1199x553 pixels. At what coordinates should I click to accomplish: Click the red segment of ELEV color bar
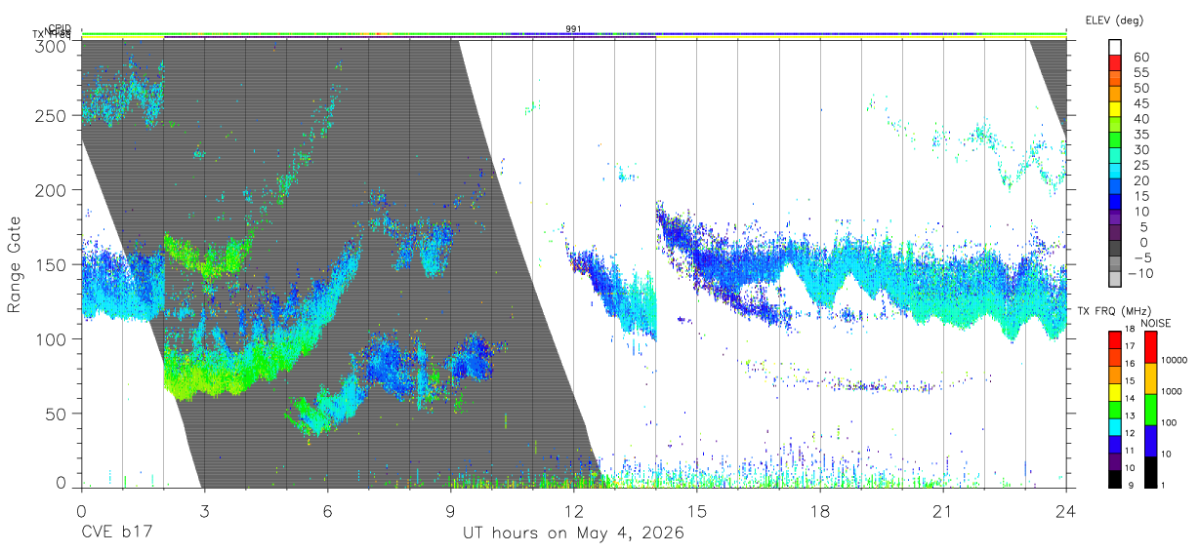(1114, 63)
